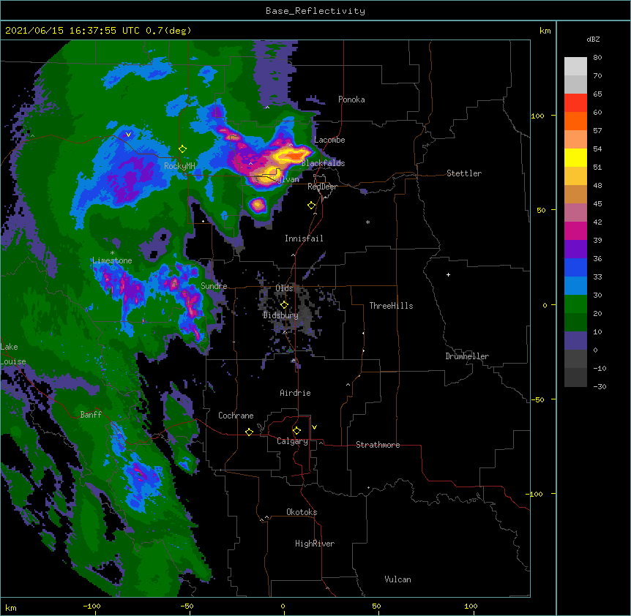Click the Drumheller label
This screenshot has height=616, width=631.
coord(467,356)
